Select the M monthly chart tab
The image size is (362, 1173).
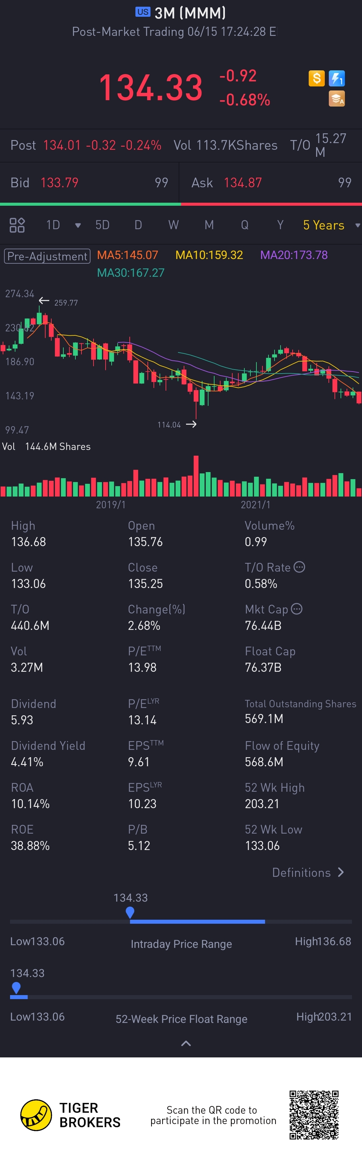[x=209, y=225]
